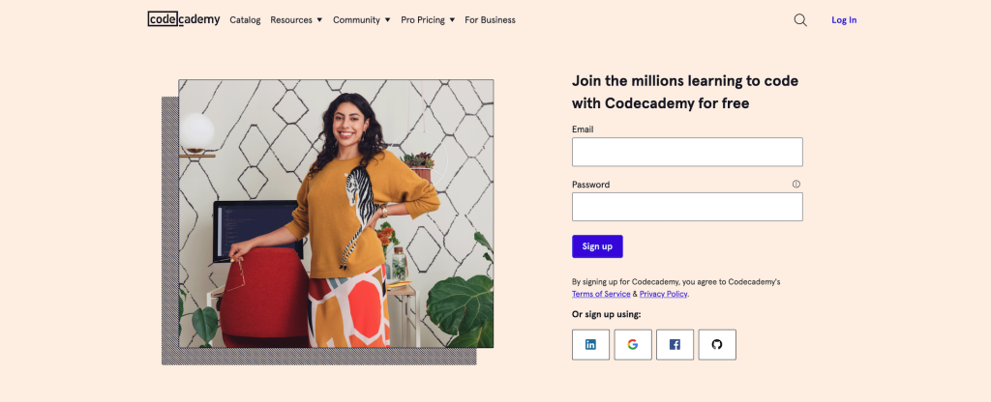Screen dimensions: 991x402
Task: Sign up with GitHub icon
Action: click(x=717, y=345)
